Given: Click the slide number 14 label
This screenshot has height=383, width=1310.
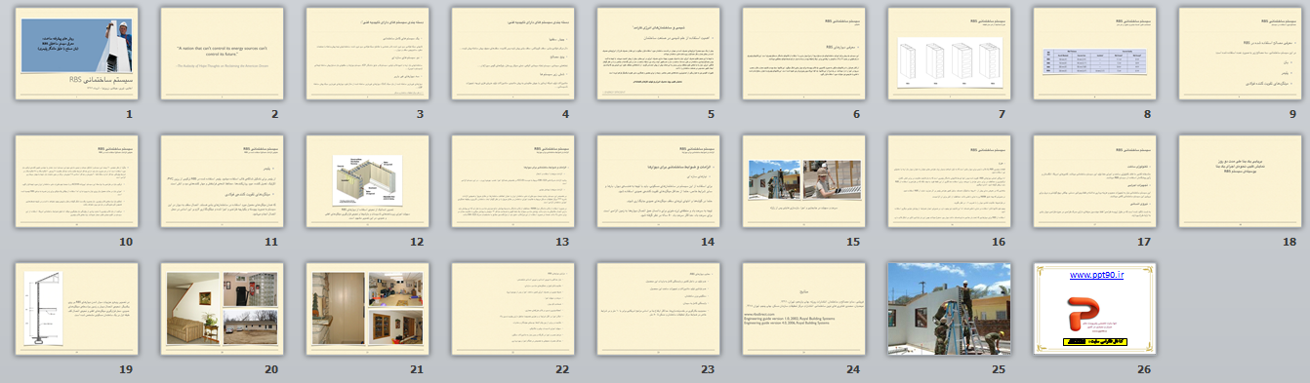Looking at the screenshot, I should click(x=708, y=242).
